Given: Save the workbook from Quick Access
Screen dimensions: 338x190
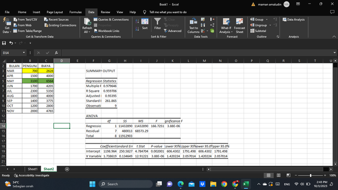Looking at the screenshot, I should click(4, 43).
